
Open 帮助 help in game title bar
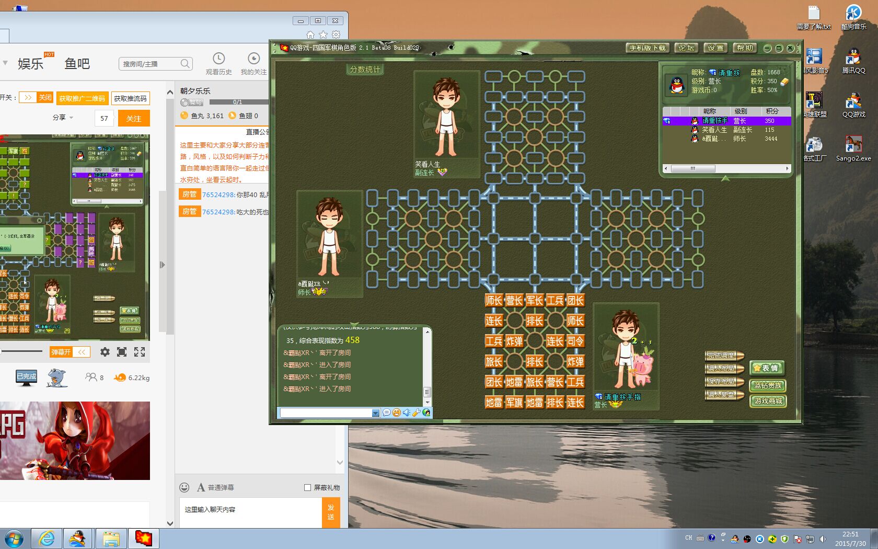(745, 48)
